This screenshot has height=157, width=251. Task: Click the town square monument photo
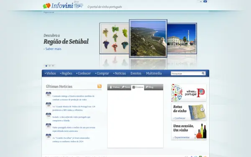click(182, 38)
